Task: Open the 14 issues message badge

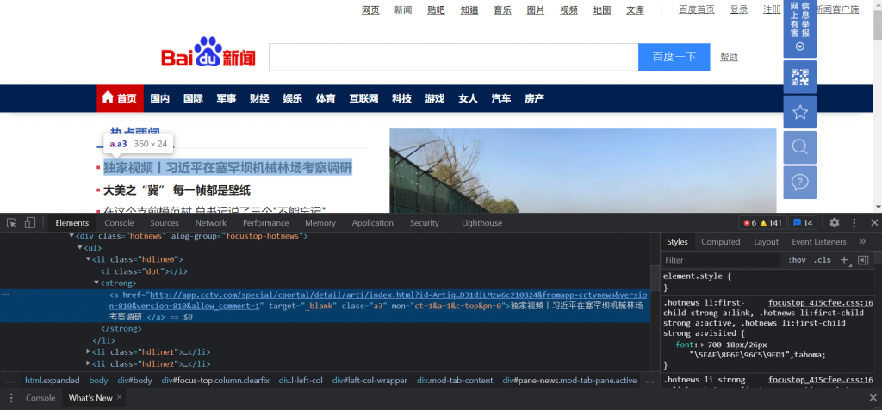Action: (x=803, y=223)
